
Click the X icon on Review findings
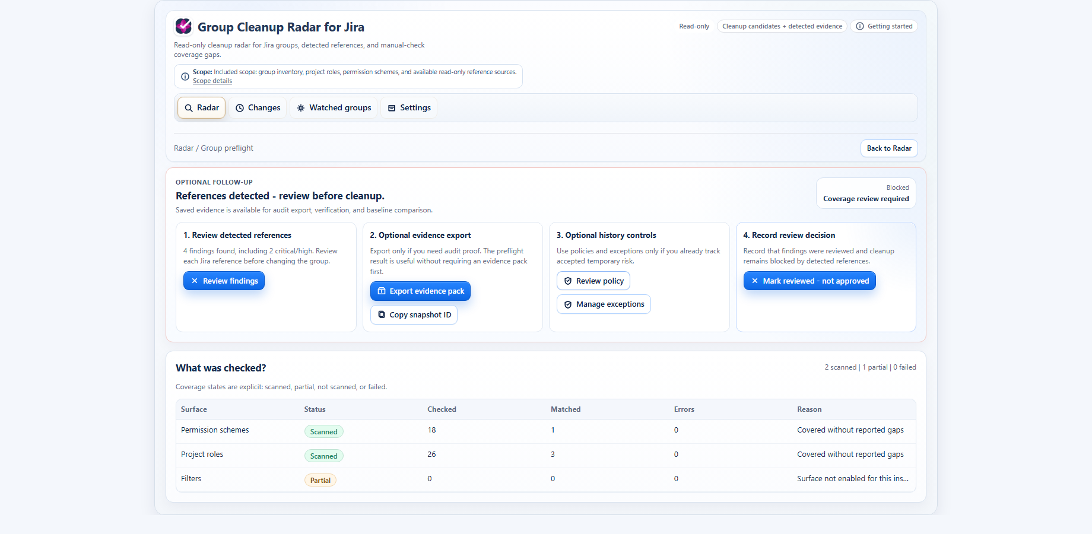195,281
